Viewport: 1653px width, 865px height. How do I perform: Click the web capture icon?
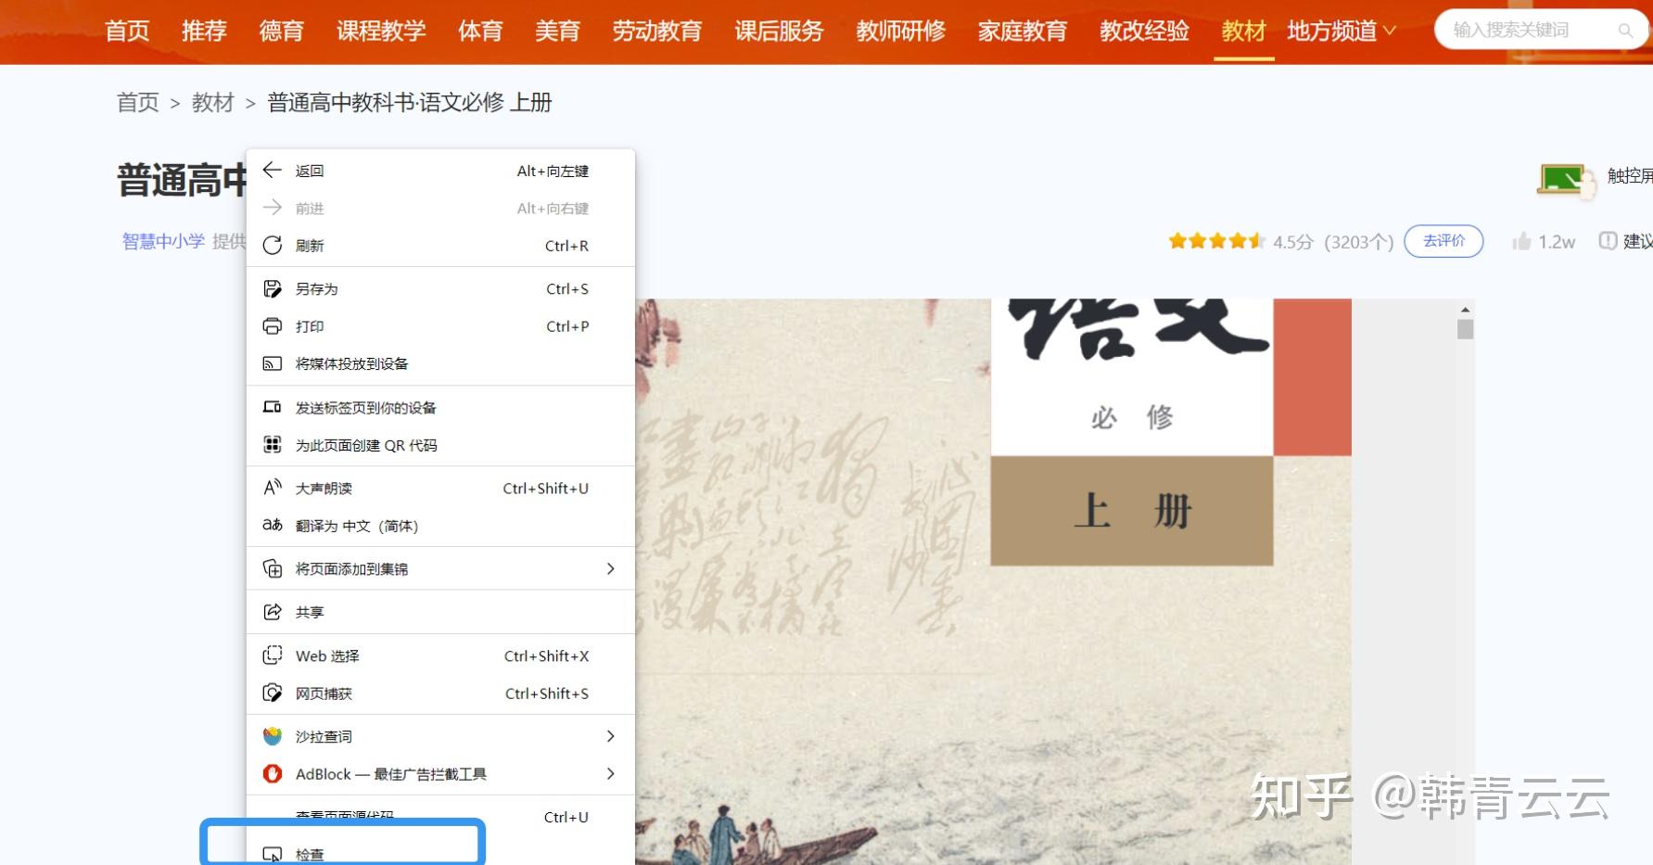click(x=272, y=693)
